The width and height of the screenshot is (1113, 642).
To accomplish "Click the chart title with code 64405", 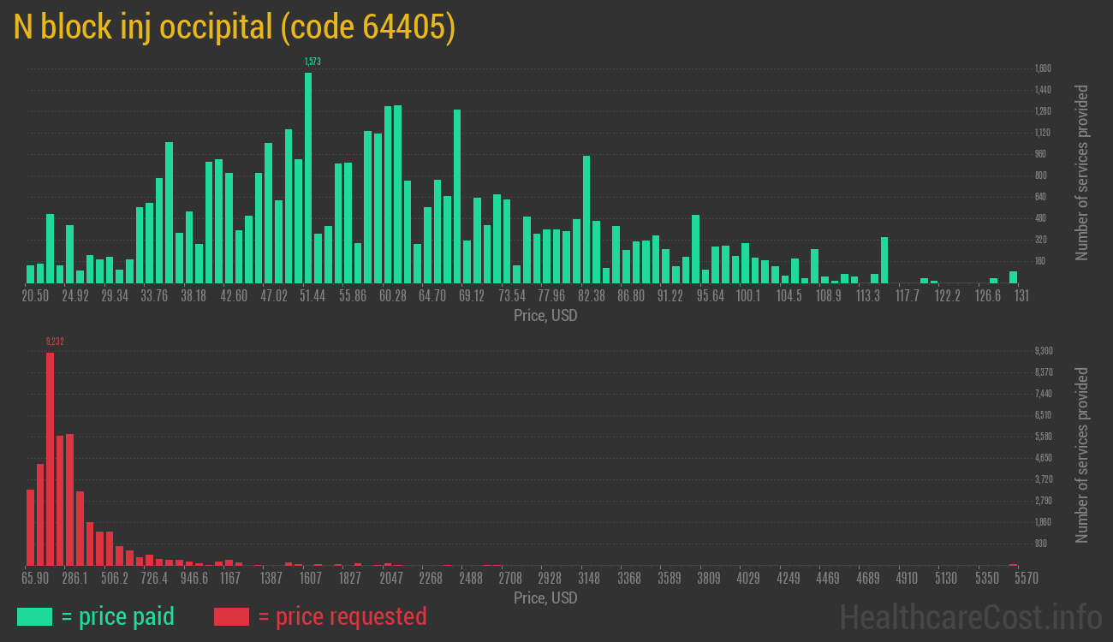I will coord(234,27).
